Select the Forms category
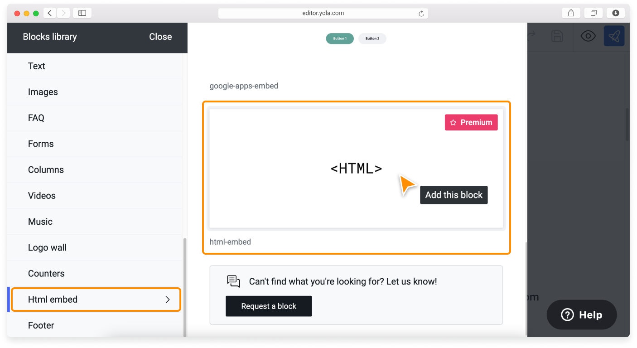Viewport: 637px width, 348px height. coord(41,144)
